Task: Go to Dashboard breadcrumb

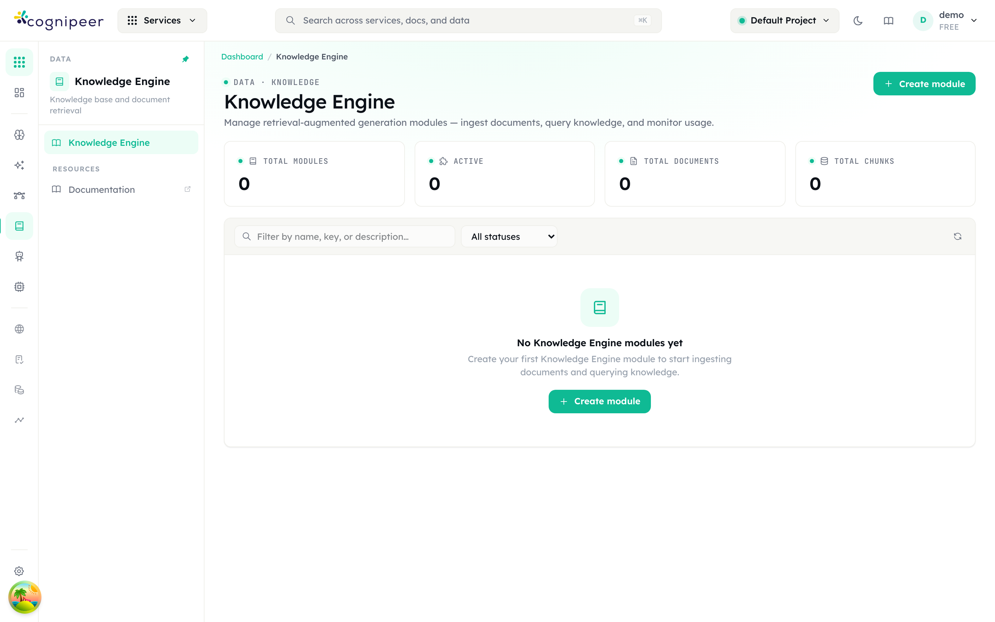Action: coord(242,57)
